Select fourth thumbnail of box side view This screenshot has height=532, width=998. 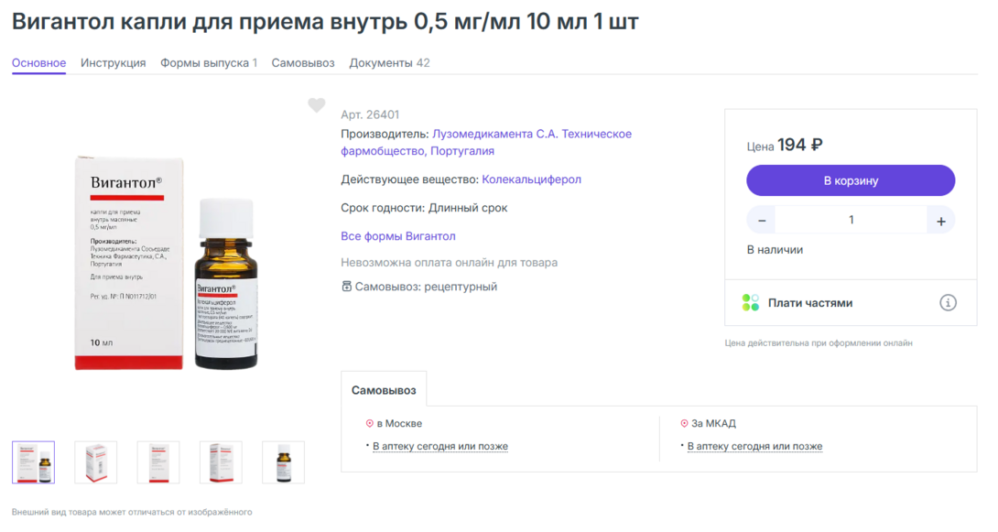click(x=221, y=462)
